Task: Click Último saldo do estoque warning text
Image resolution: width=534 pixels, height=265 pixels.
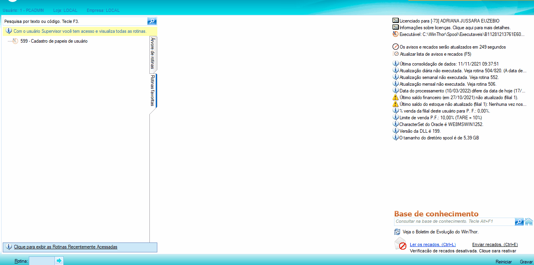Action: click(x=463, y=104)
